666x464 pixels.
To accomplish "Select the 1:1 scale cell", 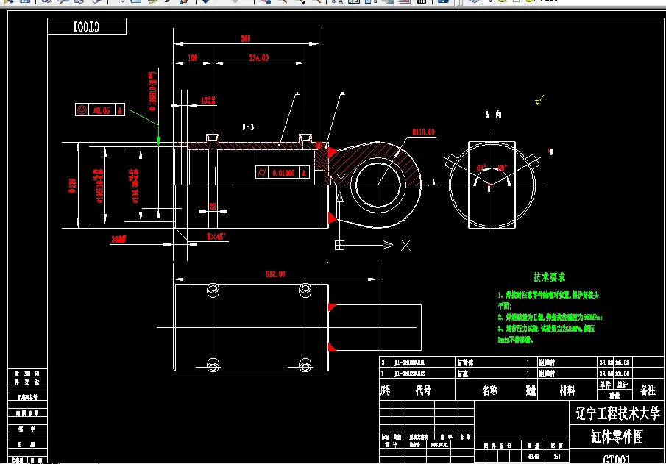I will click(x=557, y=457).
